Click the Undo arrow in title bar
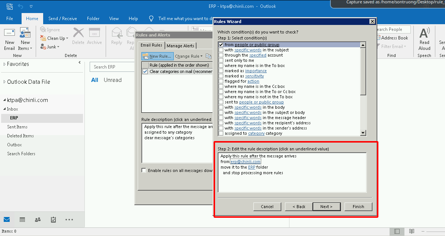Image resolution: width=445 pixels, height=236 pixels. click(x=20, y=6)
